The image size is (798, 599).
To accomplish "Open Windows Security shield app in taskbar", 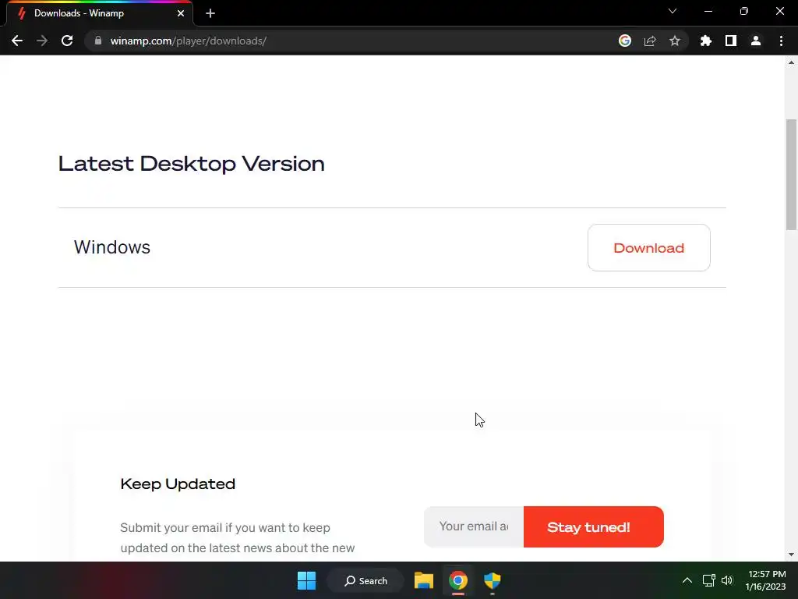I will 493,580.
